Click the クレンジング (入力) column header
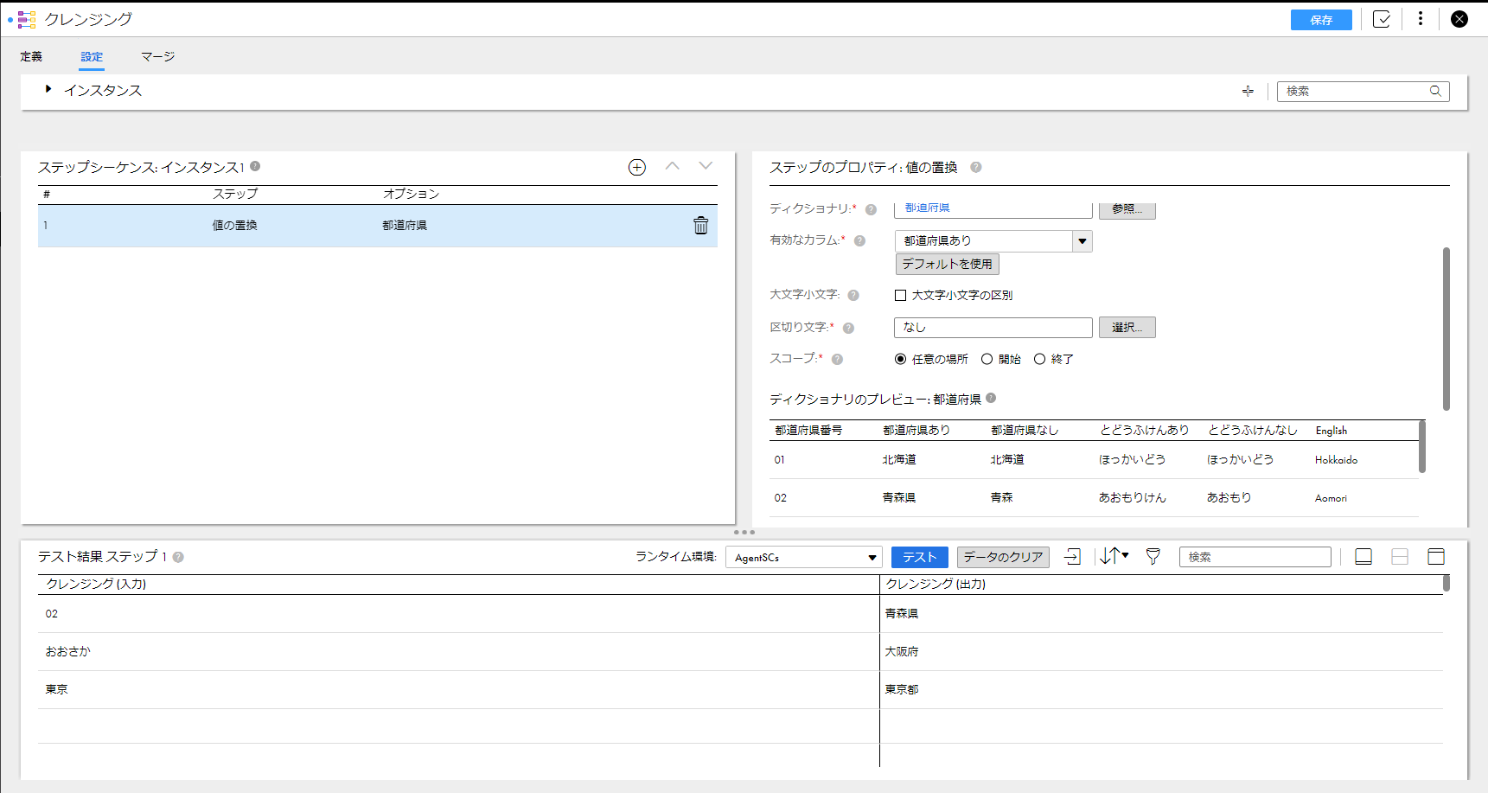 (x=96, y=585)
